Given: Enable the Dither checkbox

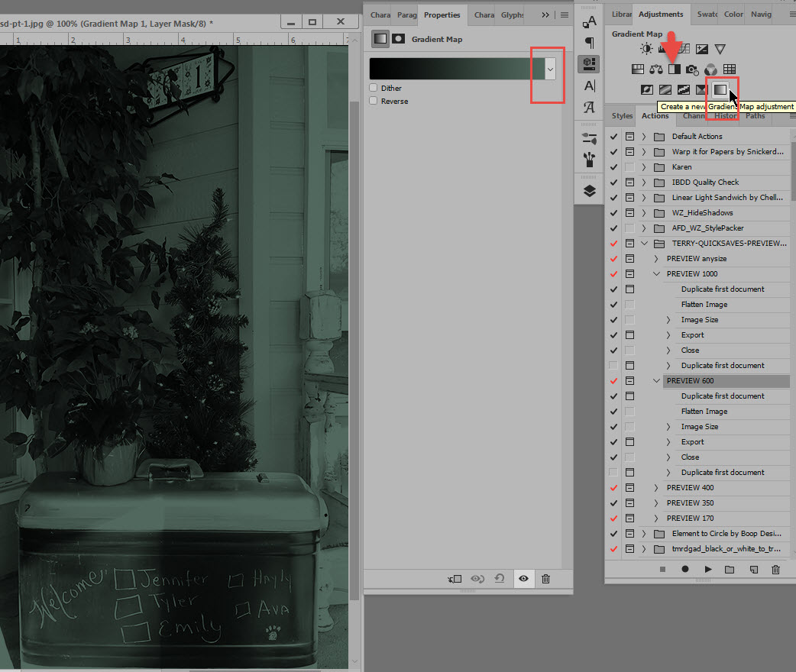Looking at the screenshot, I should (x=374, y=88).
